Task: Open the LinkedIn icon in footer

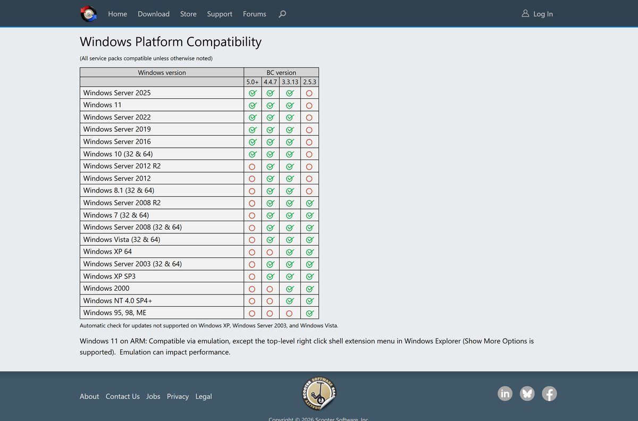Action: coord(505,393)
